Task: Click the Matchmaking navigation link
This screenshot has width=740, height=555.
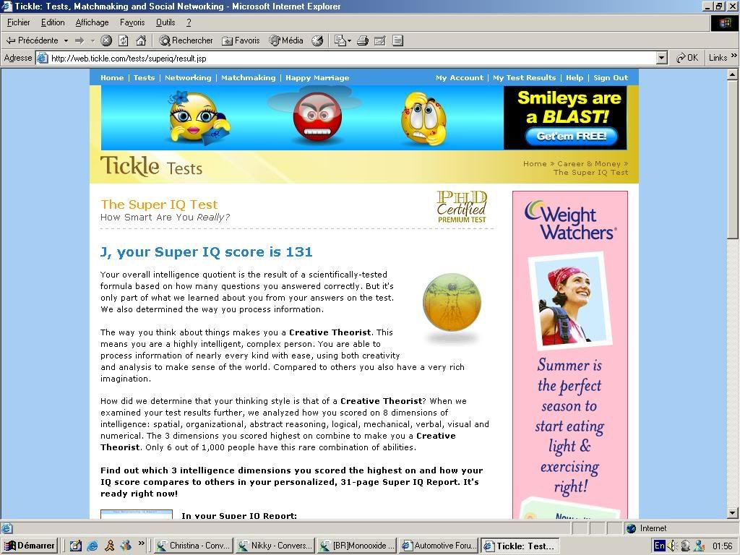Action: pyautogui.click(x=248, y=77)
